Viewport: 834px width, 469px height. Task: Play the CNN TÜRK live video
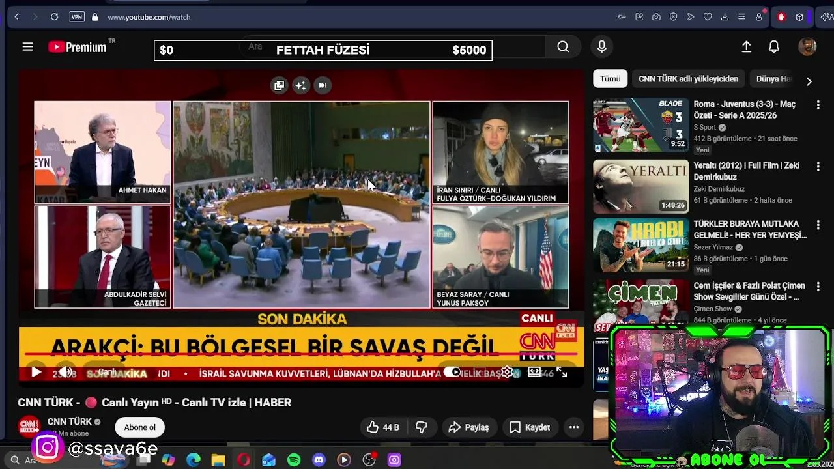tap(36, 373)
